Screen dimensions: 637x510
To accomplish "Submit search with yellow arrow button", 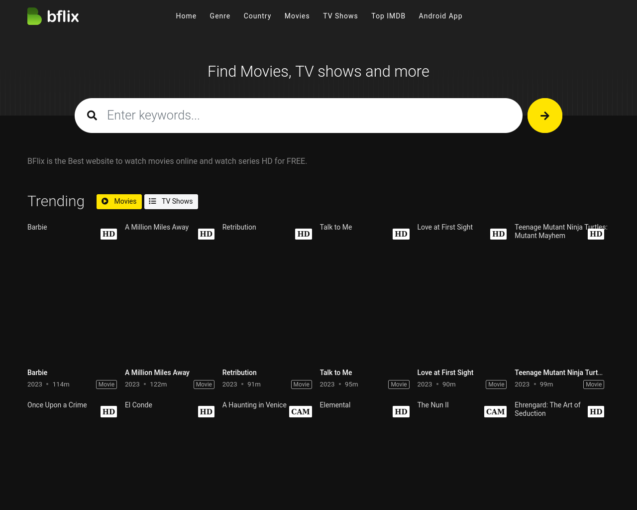I will point(545,116).
